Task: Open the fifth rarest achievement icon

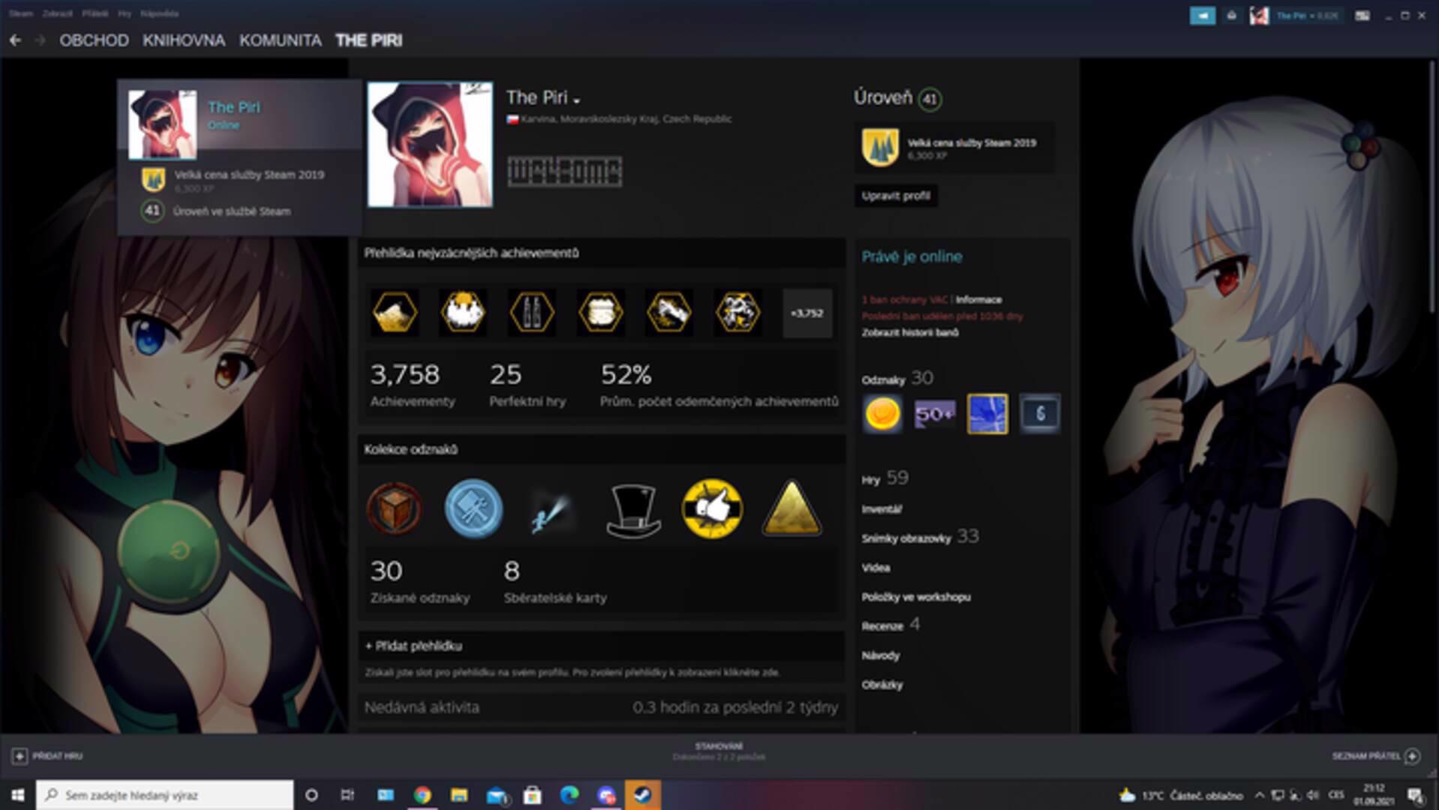Action: [x=669, y=313]
